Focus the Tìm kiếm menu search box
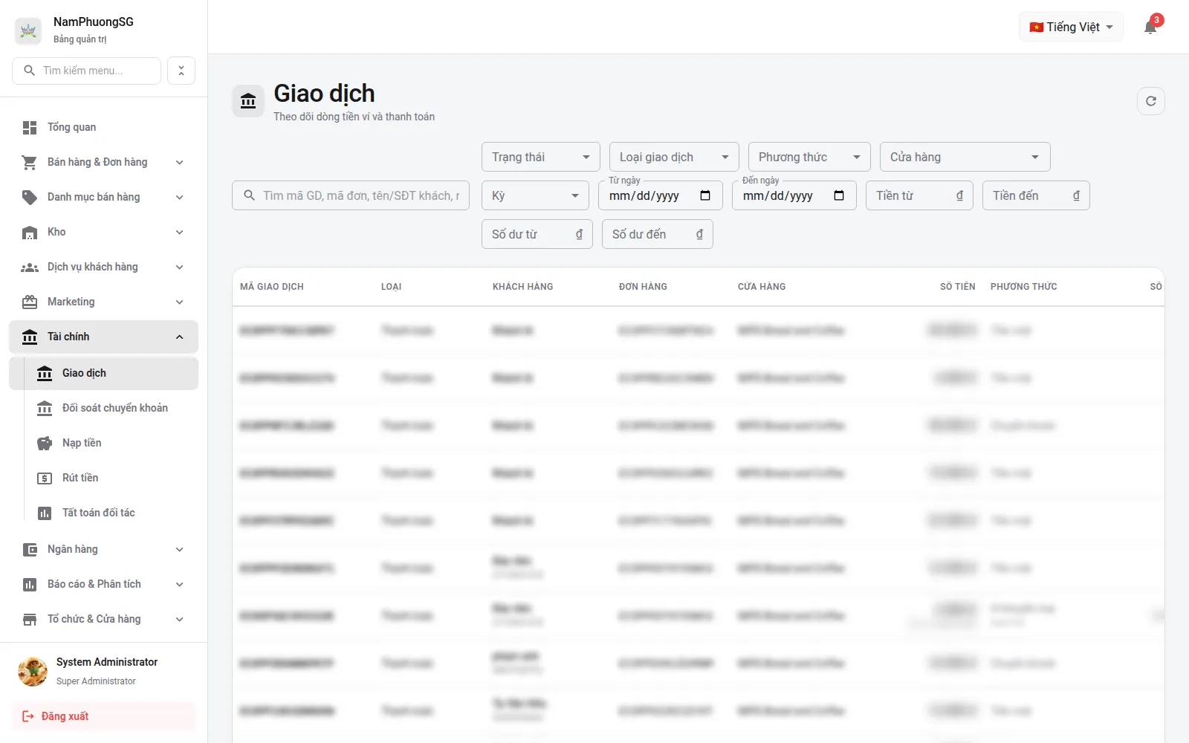This screenshot has width=1189, height=743. (x=87, y=71)
